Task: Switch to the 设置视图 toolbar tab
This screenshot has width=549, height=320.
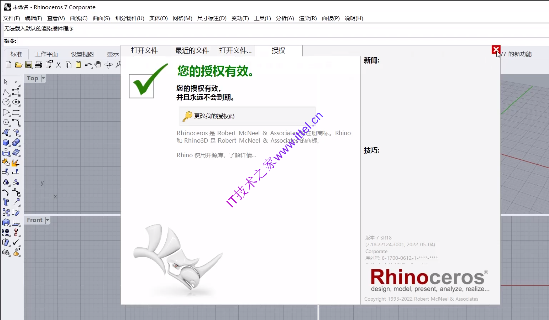Action: (82, 54)
